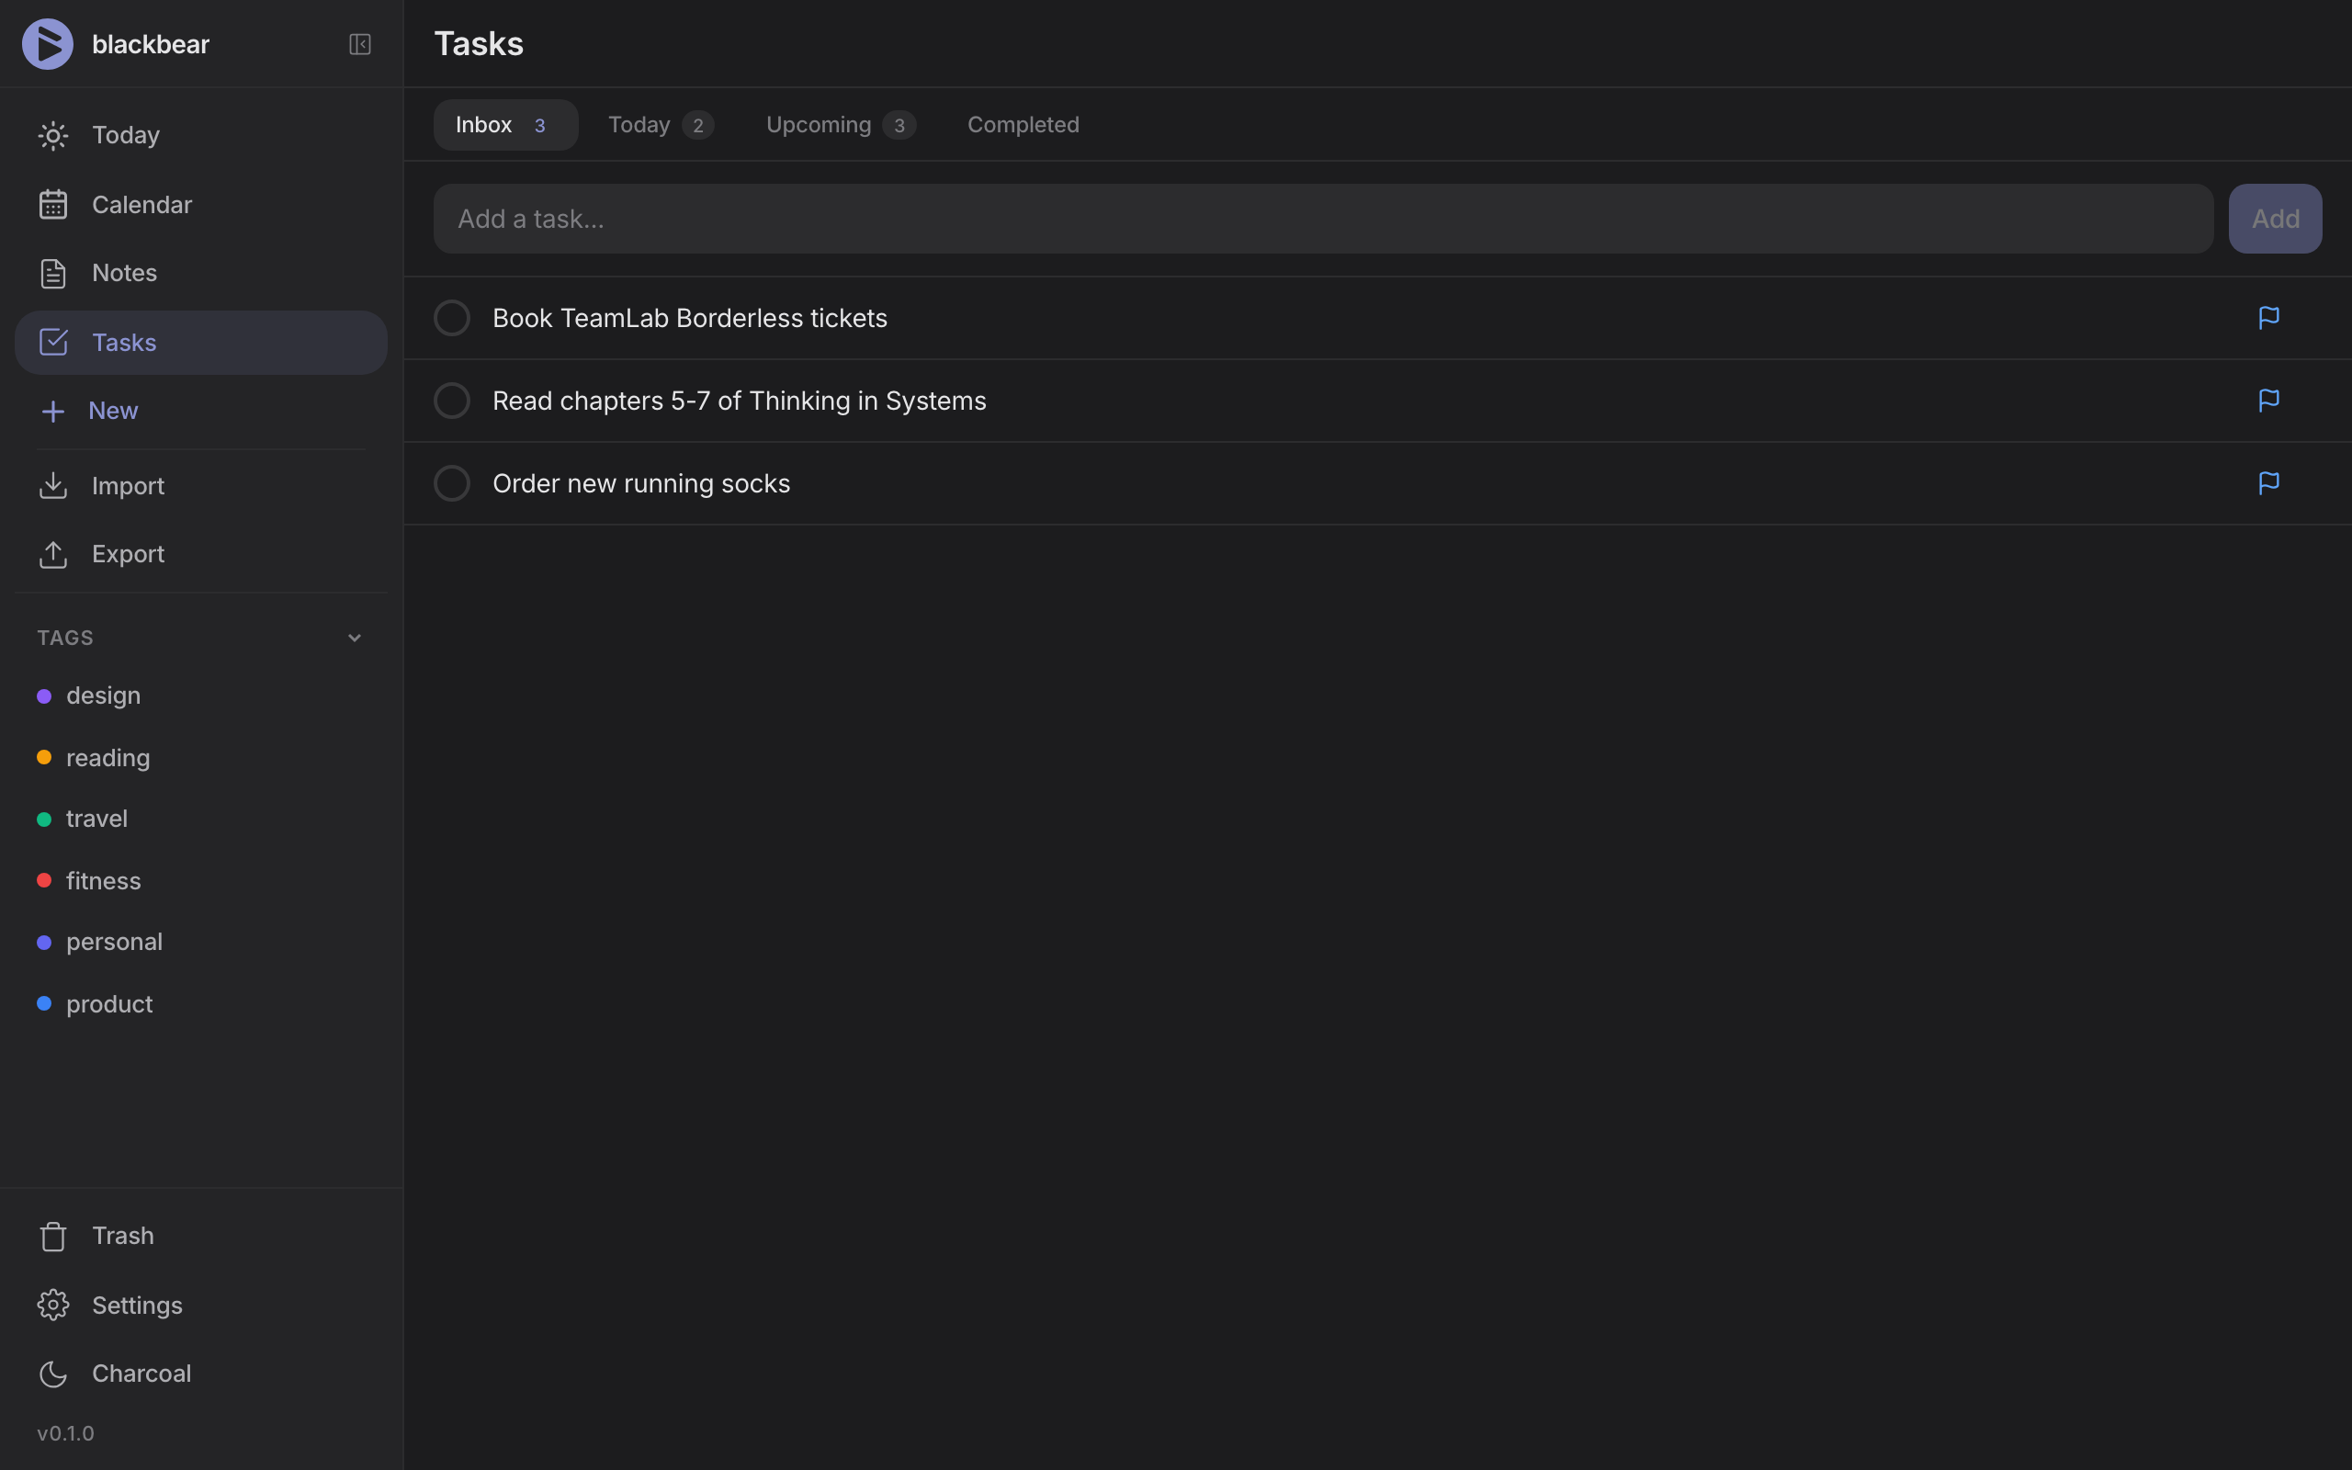The height and width of the screenshot is (1470, 2352).
Task: Check off 'Order new running socks'
Action: click(452, 483)
